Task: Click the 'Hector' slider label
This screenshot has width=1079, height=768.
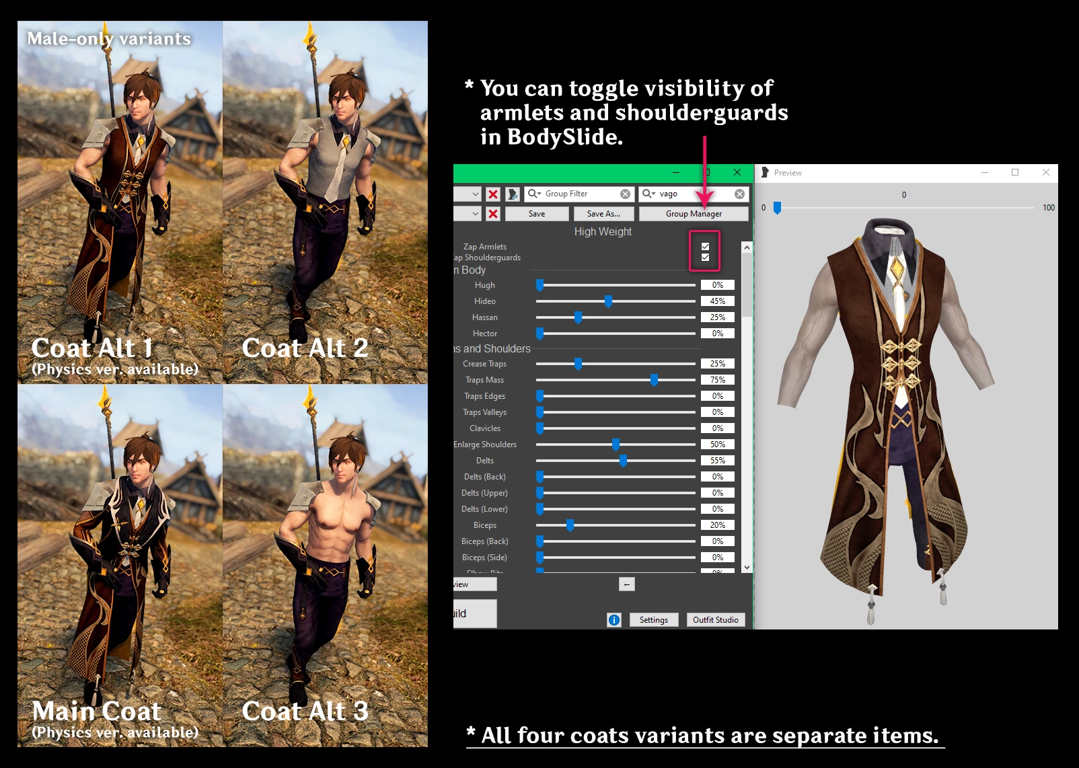Action: pos(485,334)
